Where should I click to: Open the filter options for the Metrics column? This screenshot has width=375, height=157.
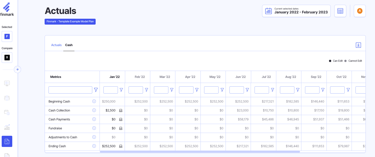click(96, 90)
